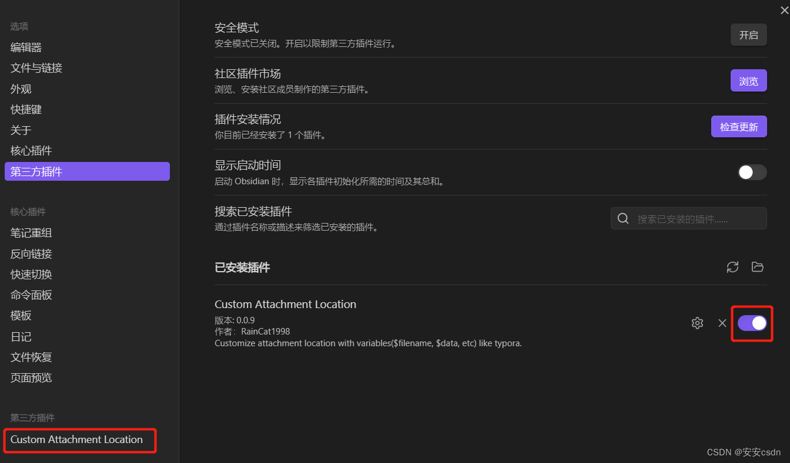790x463 pixels.
Task: Open plugins folder icon
Action: (x=758, y=267)
